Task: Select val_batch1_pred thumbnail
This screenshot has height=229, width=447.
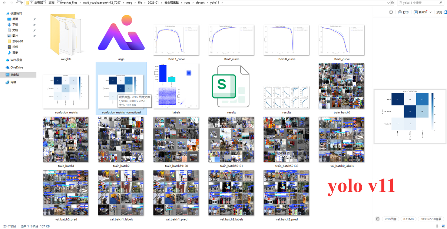Action: pos(176,193)
